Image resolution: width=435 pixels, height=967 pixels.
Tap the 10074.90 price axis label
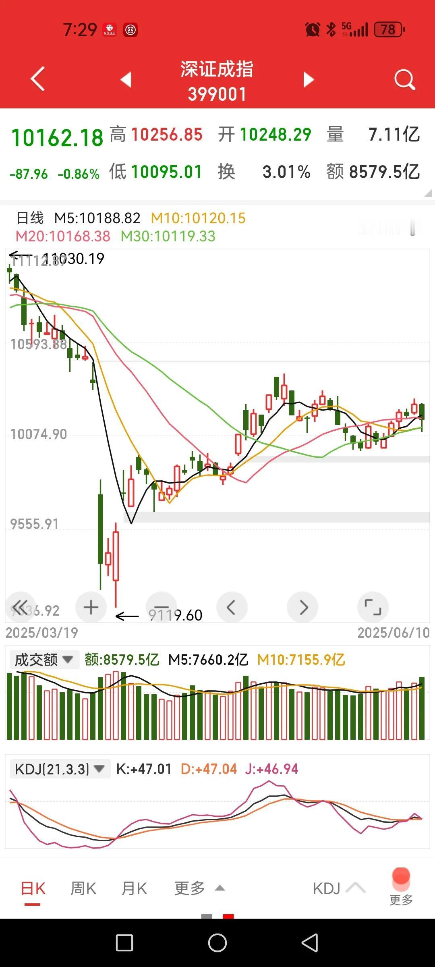click(x=39, y=434)
